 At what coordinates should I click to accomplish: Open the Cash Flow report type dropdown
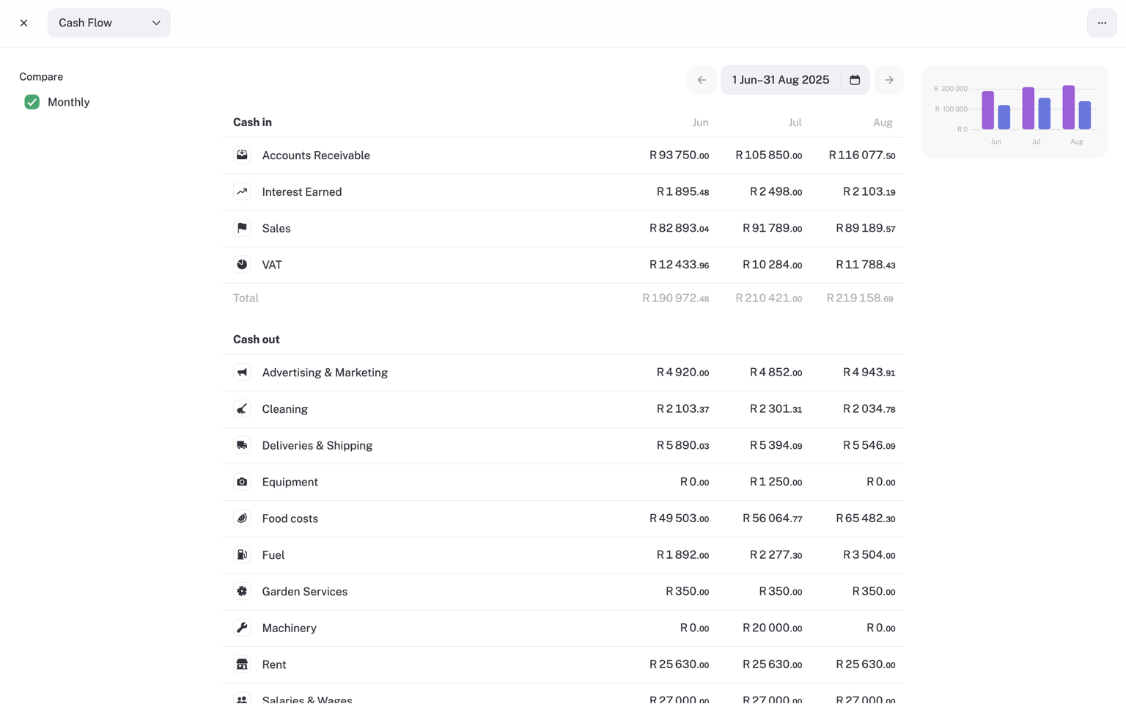(108, 23)
